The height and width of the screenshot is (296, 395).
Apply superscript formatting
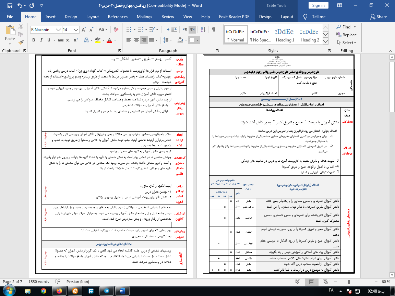coord(75,40)
